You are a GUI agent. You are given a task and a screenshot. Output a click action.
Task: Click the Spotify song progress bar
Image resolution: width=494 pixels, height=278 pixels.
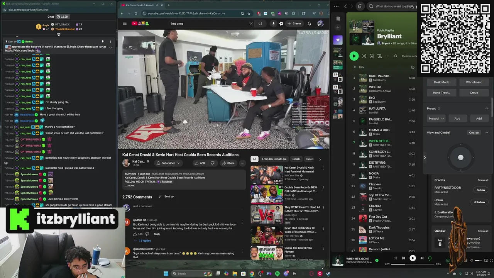pos(413,264)
